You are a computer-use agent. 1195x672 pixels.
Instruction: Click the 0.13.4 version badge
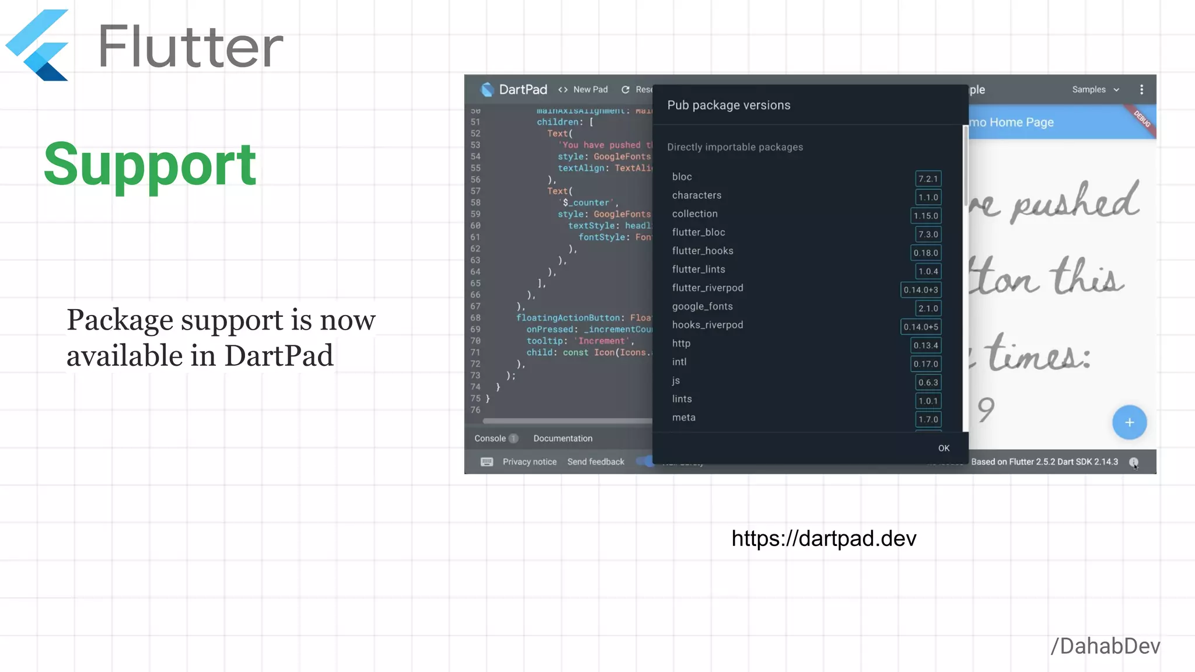(x=925, y=345)
